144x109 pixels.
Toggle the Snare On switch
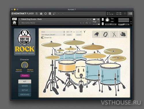point(43,38)
